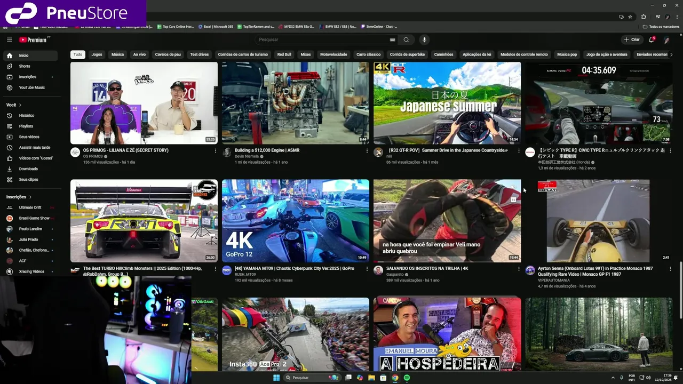Image resolution: width=683 pixels, height=384 pixels.
Task: Open the TURBO HillClimb Monsters thumbnail
Action: coord(144,221)
